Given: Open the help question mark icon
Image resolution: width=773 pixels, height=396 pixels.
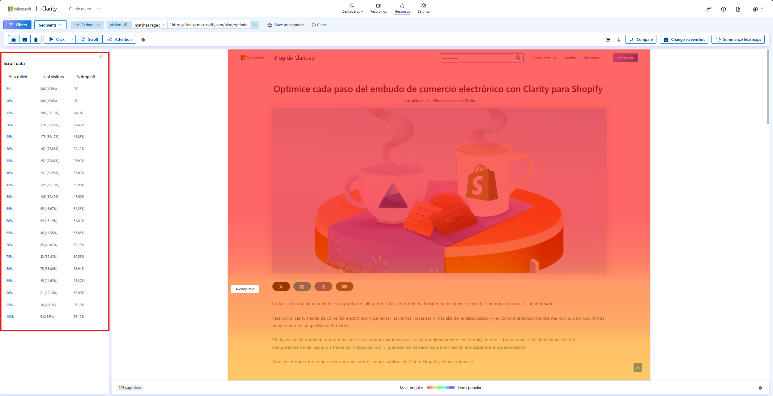Looking at the screenshot, I should click(x=723, y=9).
